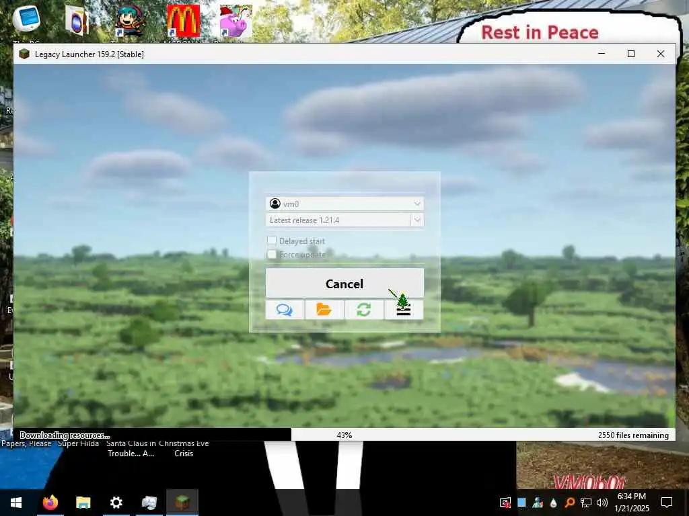Open the volume speaker tray icon

coord(602,503)
